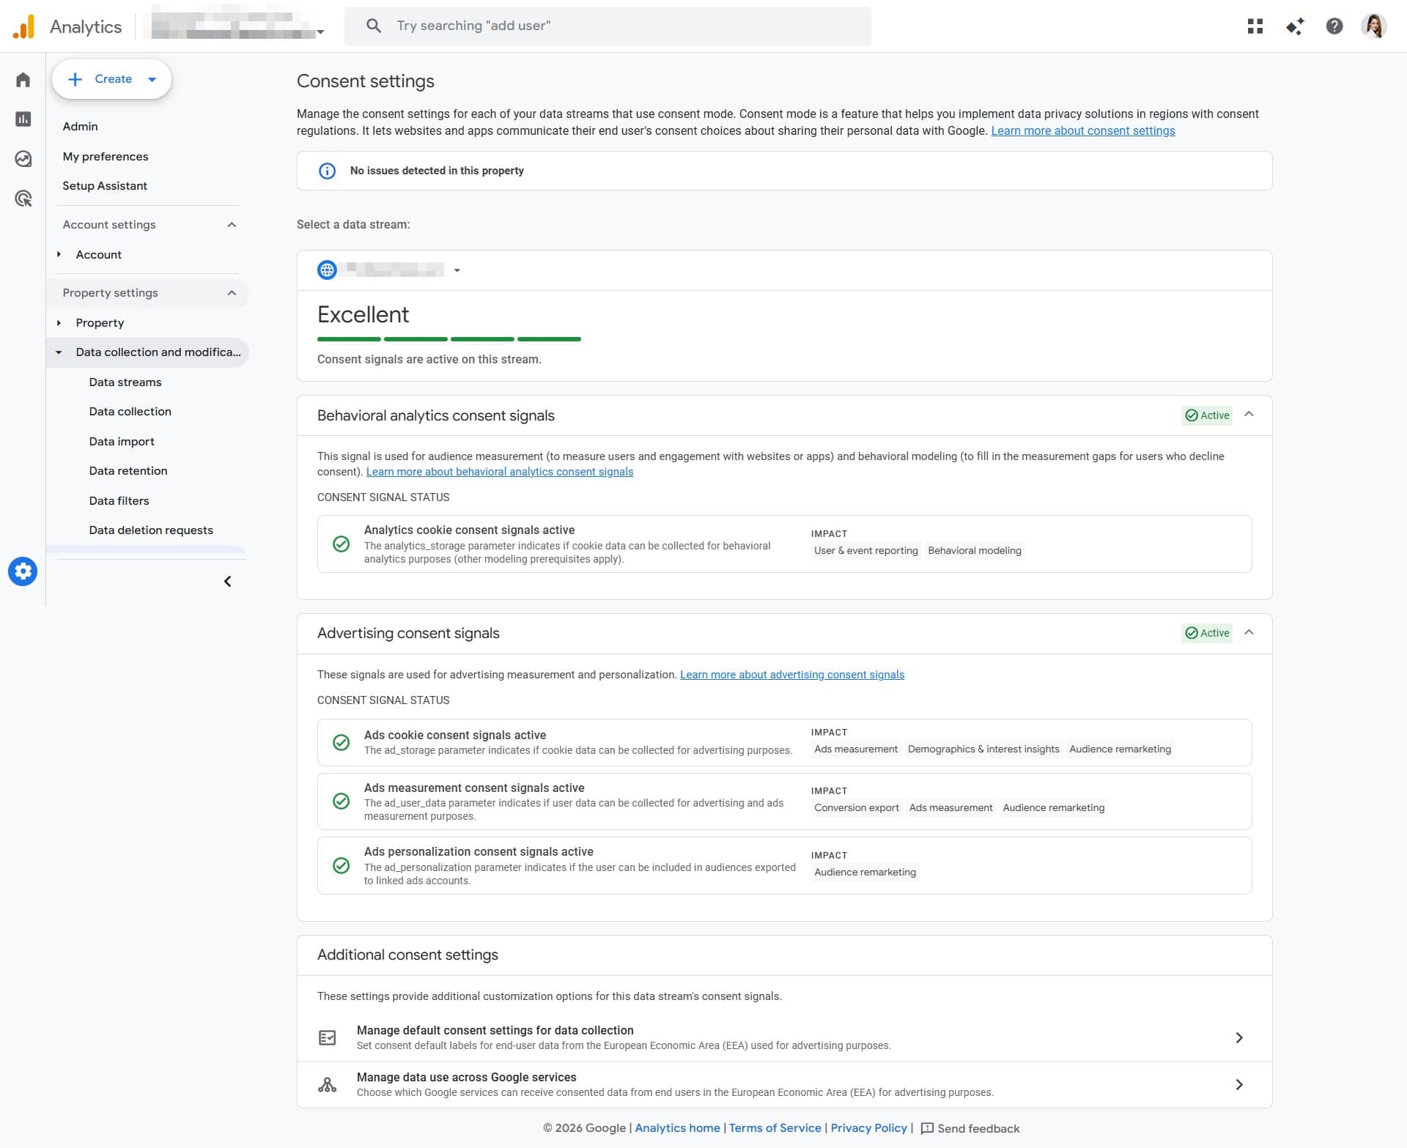Image resolution: width=1407 pixels, height=1148 pixels.
Task: Open the Google apps grid icon
Action: [1255, 26]
